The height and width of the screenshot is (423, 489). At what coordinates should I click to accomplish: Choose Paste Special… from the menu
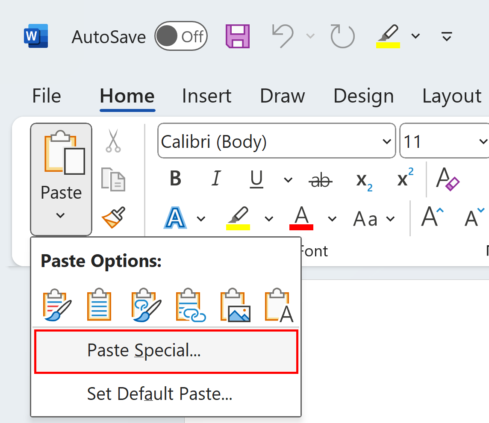click(x=166, y=351)
